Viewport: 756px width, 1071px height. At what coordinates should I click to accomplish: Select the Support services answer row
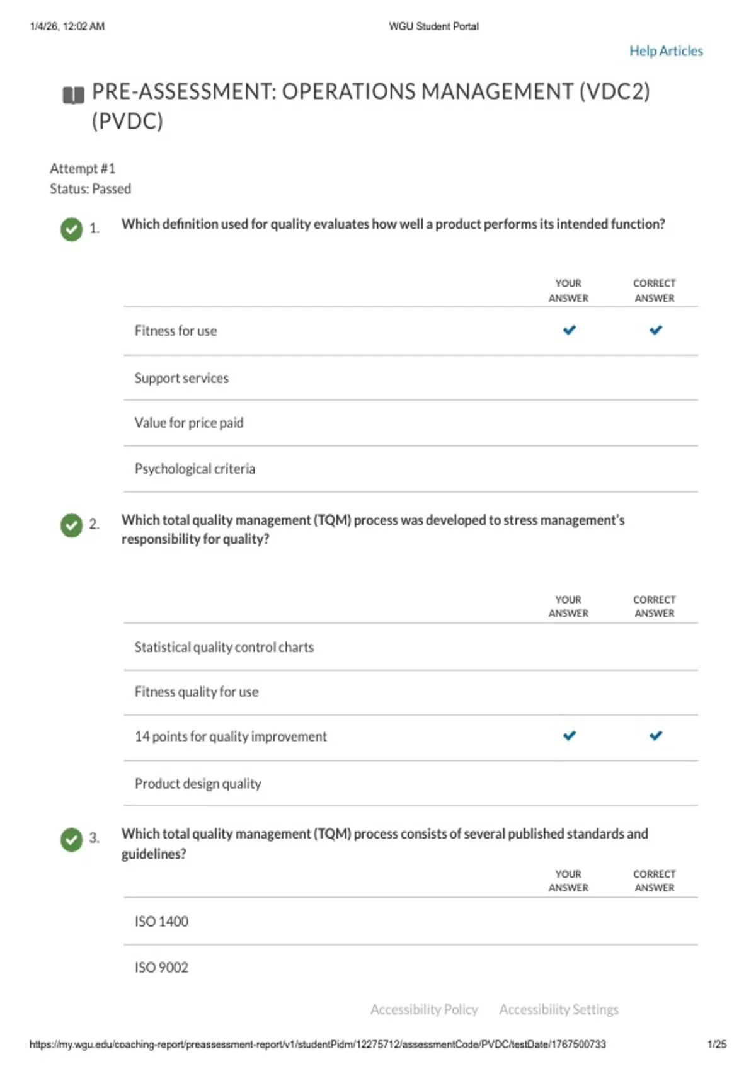click(411, 378)
